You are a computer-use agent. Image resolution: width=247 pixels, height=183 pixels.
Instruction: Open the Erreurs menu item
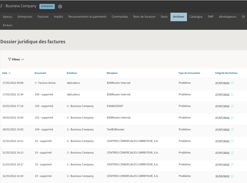point(8,25)
